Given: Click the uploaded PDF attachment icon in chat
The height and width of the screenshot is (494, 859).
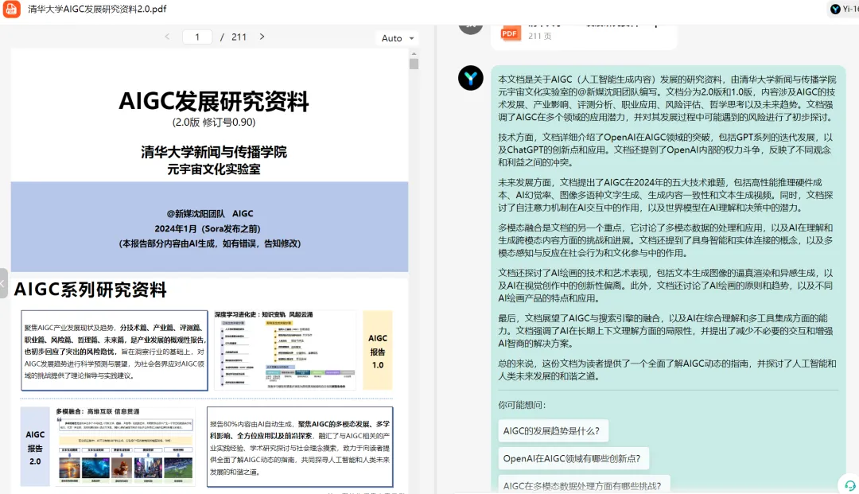Looking at the screenshot, I should click(510, 33).
